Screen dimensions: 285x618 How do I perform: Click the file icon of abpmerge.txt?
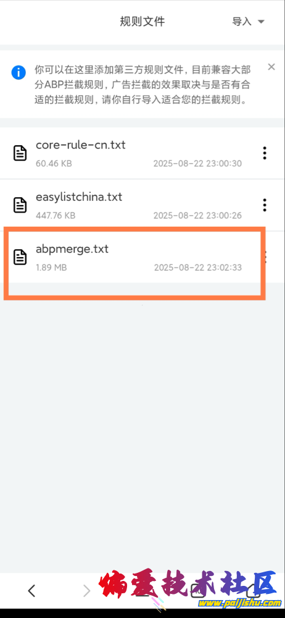[x=20, y=257]
